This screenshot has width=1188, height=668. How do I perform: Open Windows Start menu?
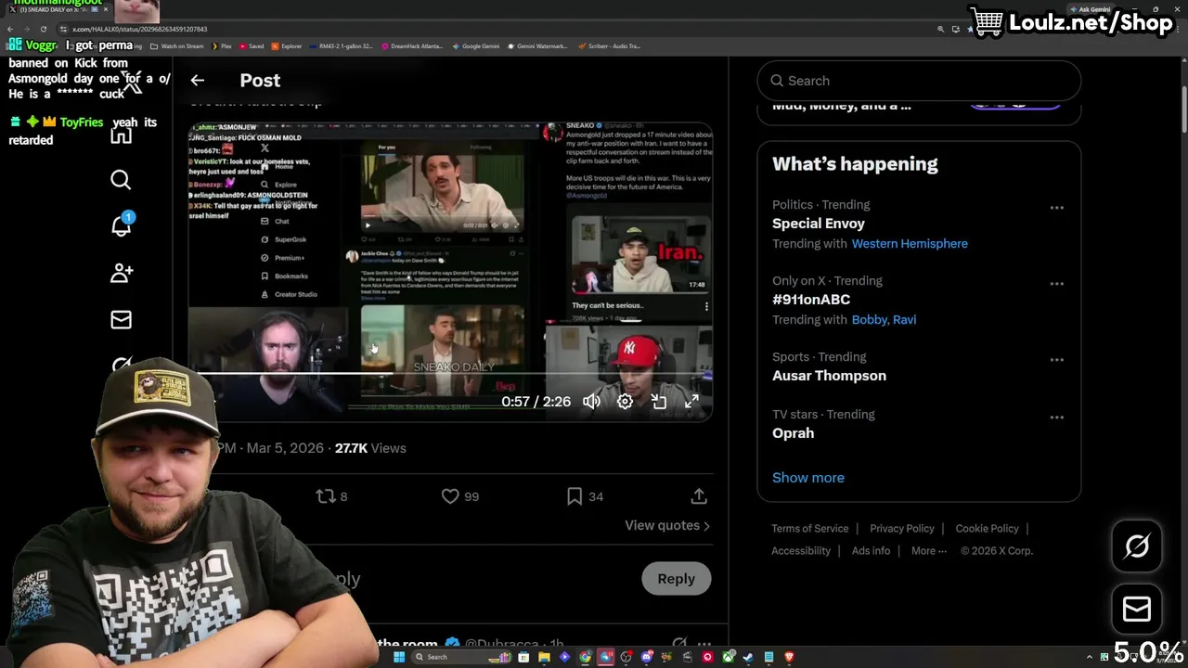(x=399, y=657)
